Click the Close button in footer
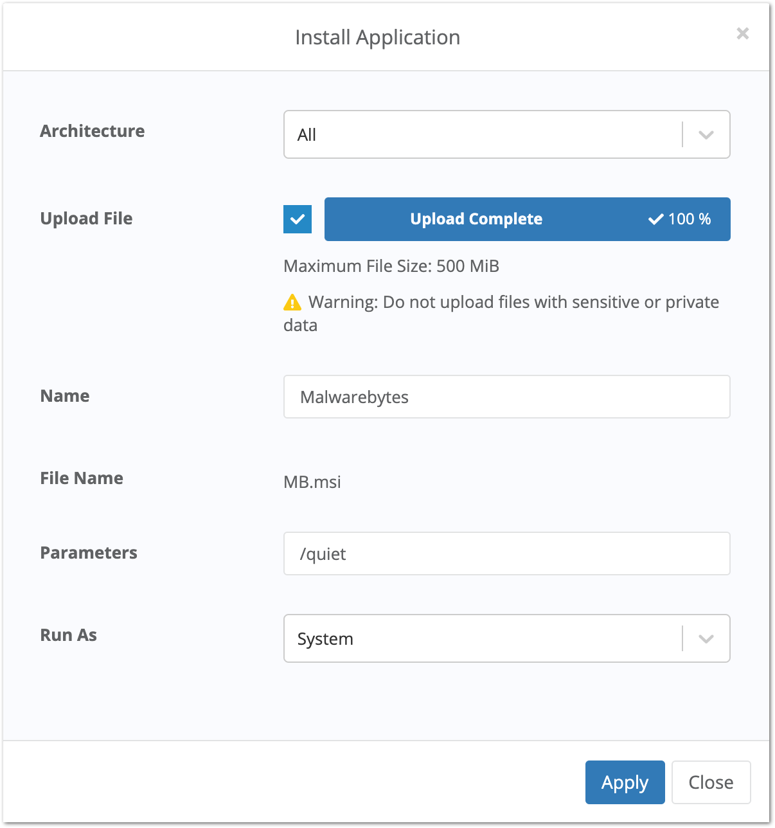 tap(711, 782)
